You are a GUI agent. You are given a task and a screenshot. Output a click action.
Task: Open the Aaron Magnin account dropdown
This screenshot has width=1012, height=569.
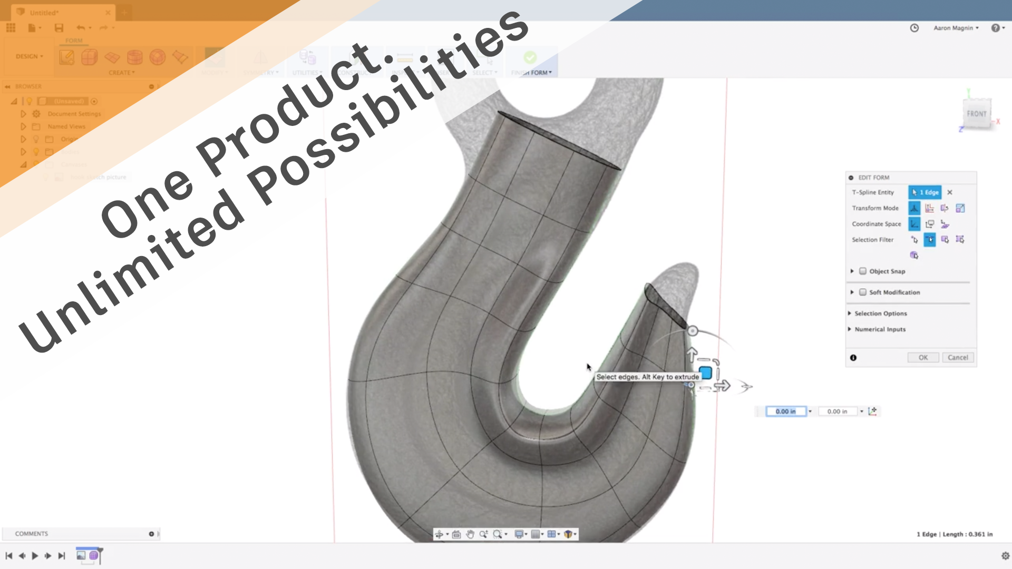[x=956, y=28]
